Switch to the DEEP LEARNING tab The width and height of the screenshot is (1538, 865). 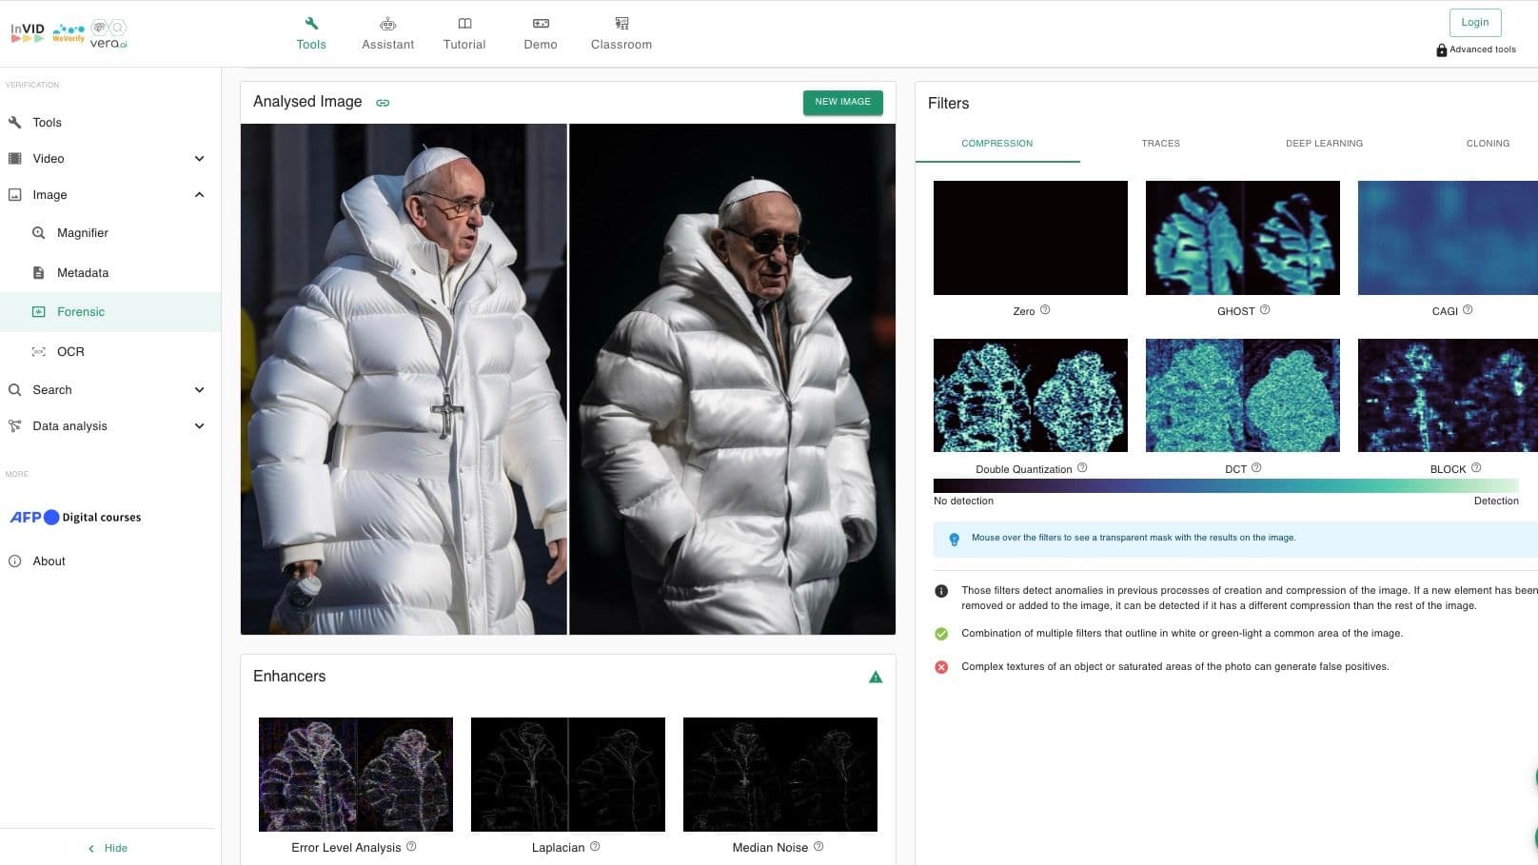[x=1324, y=144]
